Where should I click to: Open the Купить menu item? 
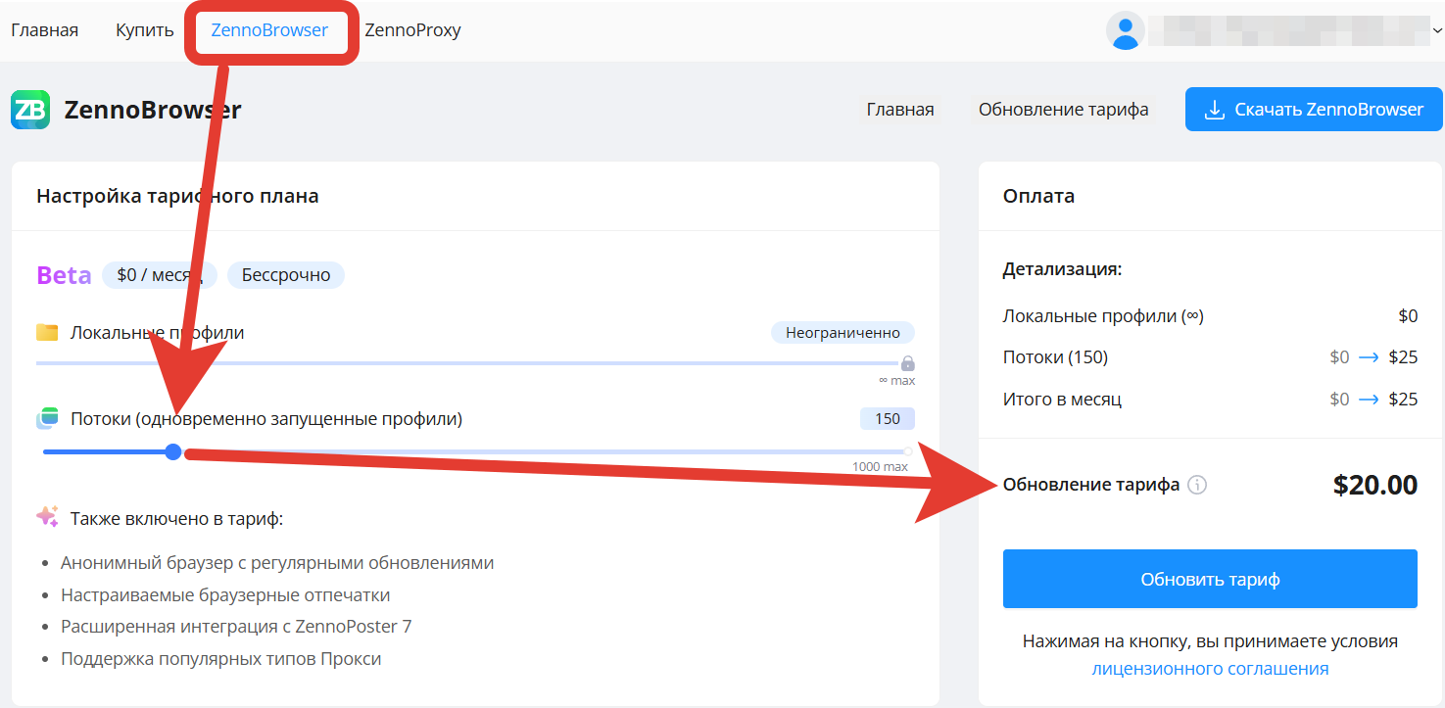point(144,30)
